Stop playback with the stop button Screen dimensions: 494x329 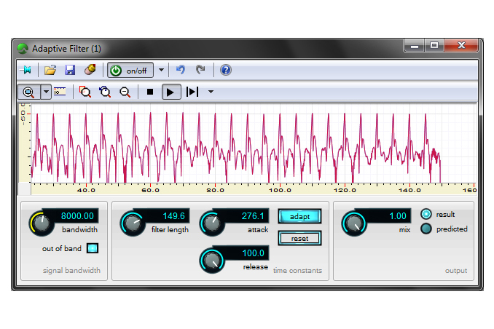(150, 92)
